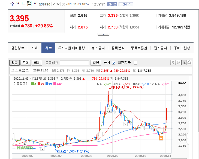Select the 차트 tab

[x=48, y=48]
